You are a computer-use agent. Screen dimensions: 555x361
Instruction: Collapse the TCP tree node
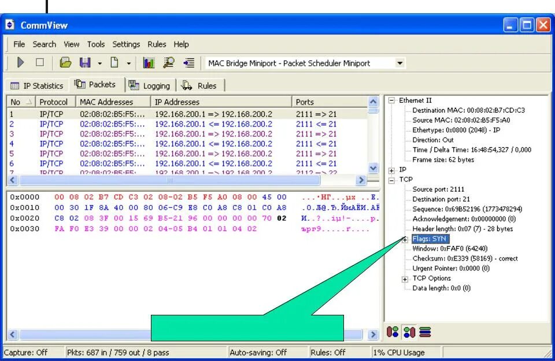click(x=391, y=180)
